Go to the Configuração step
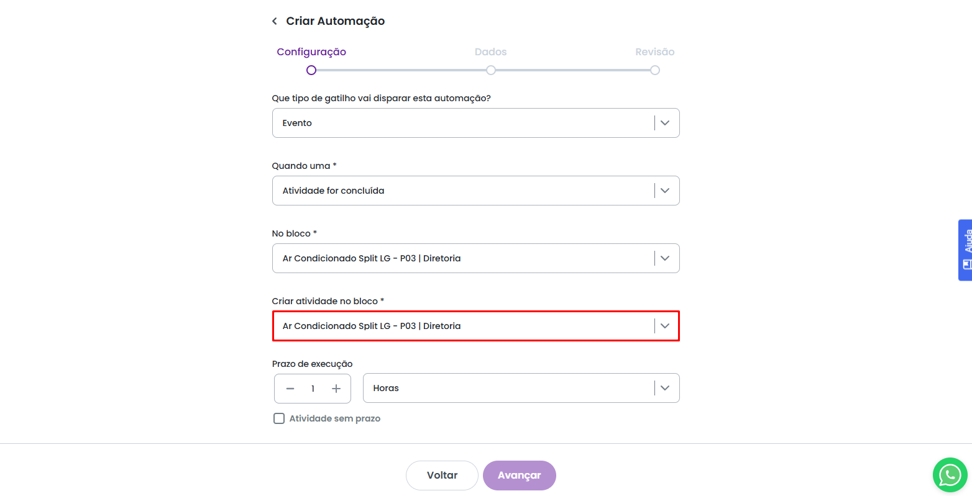The height and width of the screenshot is (496, 972). pos(311,52)
